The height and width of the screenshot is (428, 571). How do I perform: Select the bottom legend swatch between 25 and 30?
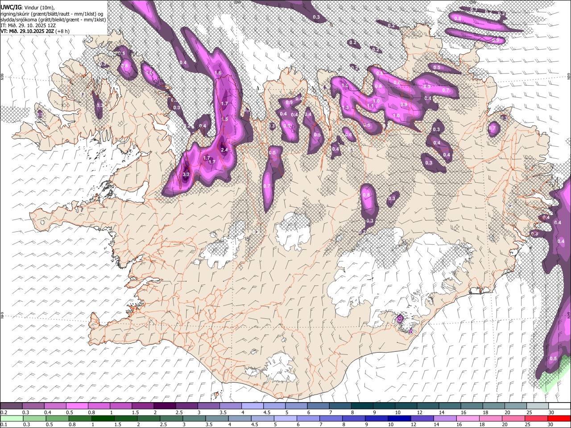(x=536, y=418)
